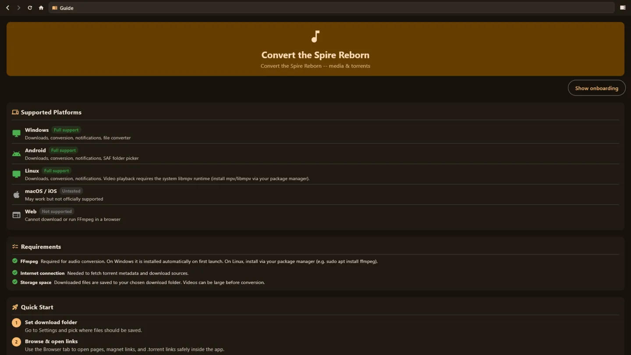Click 'Cannot download or run FFmpeg in a browser'
631x355 pixels.
coord(73,219)
